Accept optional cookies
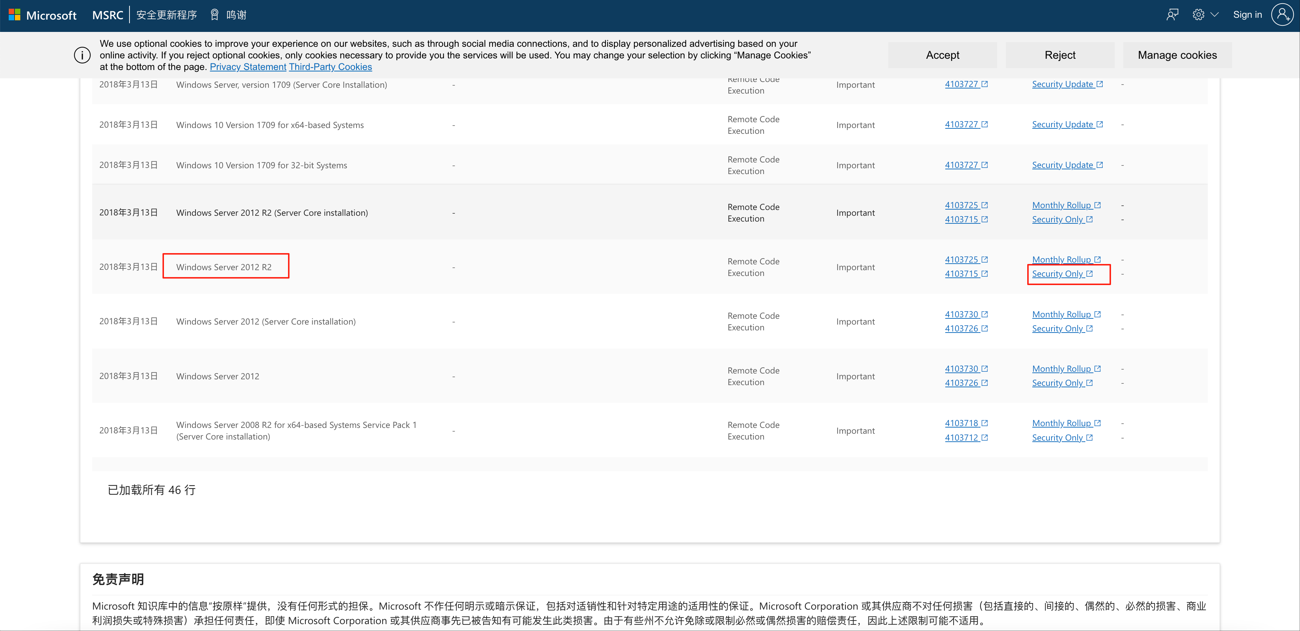The image size is (1300, 631). pyautogui.click(x=942, y=55)
